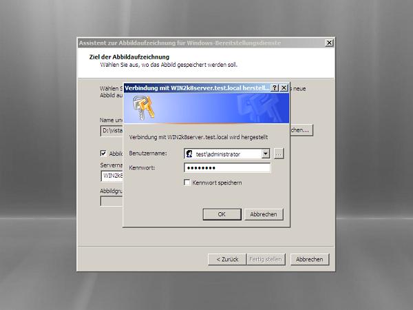
Task: Click 'Verbindung mit WIN2k8server.test.local wird hergestellt' text
Action: pyautogui.click(x=199, y=137)
